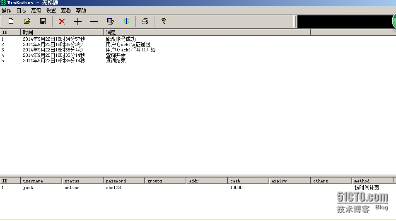396x221 pixels.
Task: Click the groups column header
Action: pyautogui.click(x=165, y=181)
